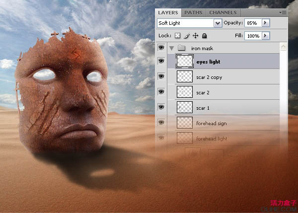Click the scar 2 copy thumbnail

tap(185, 76)
